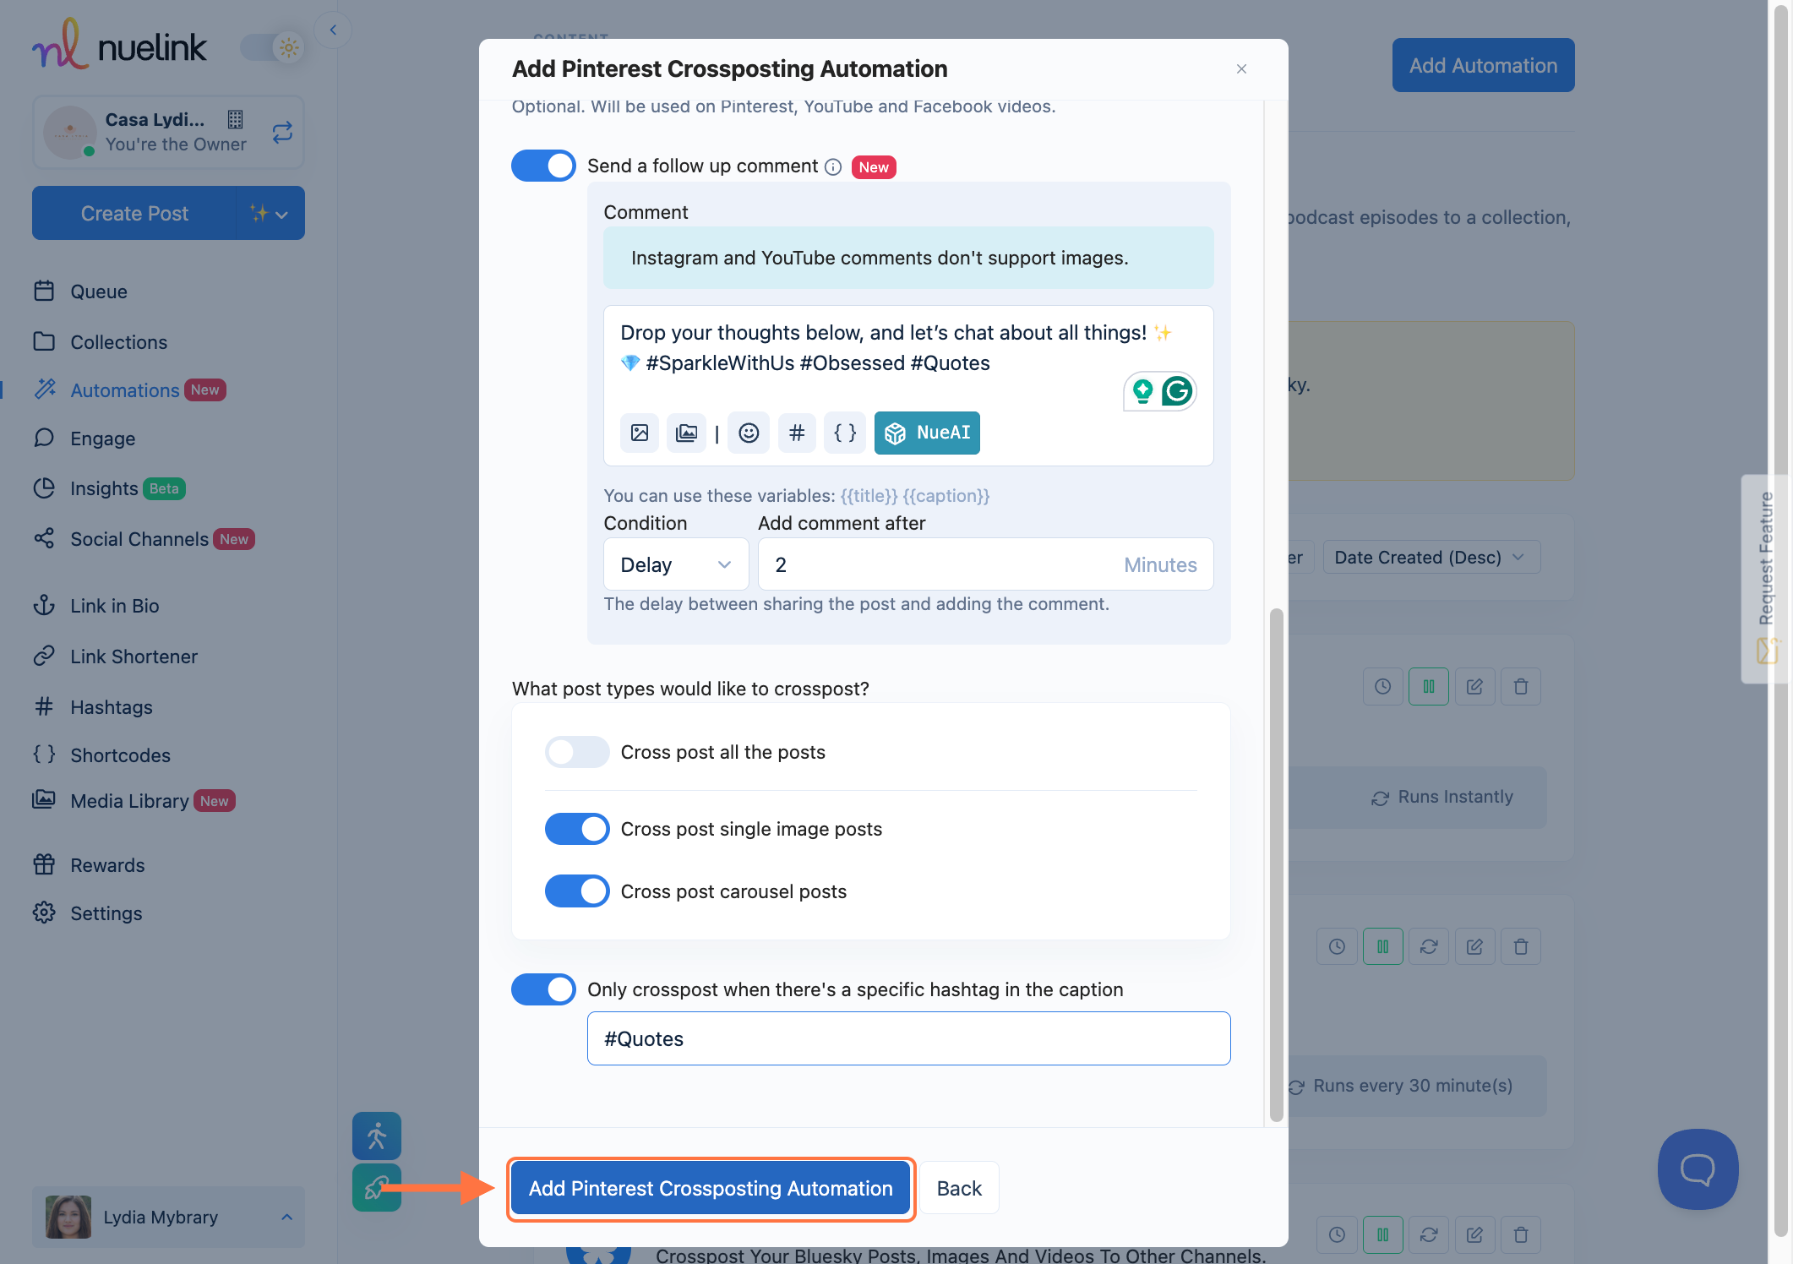Click the hashtag icon in comment toolbar
Image resolution: width=1793 pixels, height=1264 pixels.
[796, 433]
